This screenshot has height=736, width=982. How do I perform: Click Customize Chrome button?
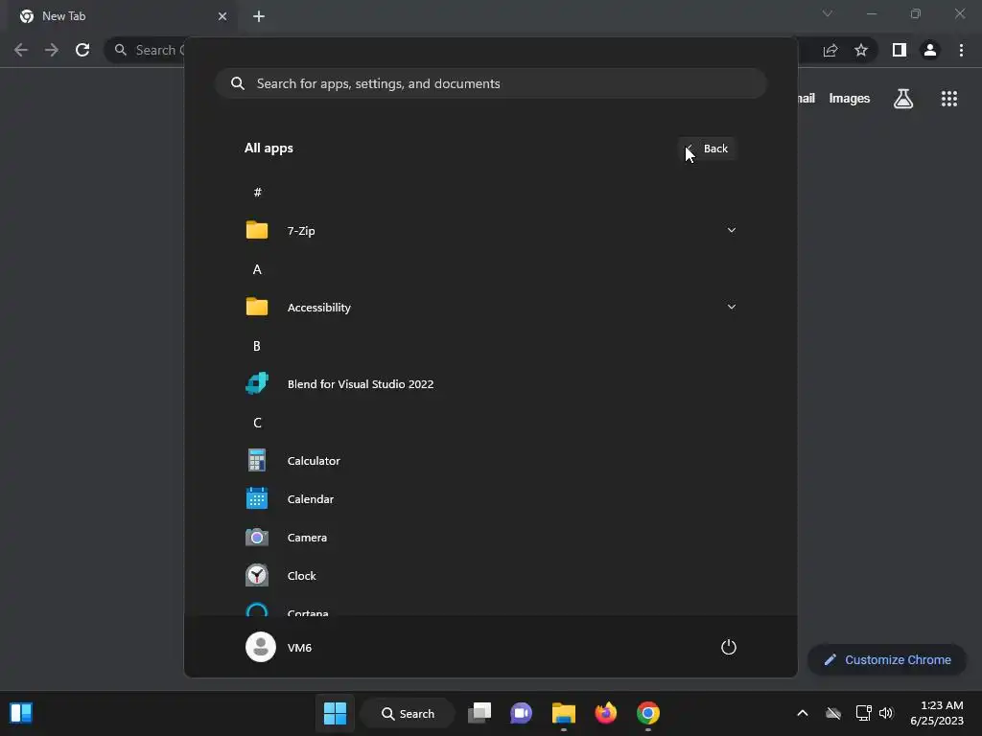887,659
